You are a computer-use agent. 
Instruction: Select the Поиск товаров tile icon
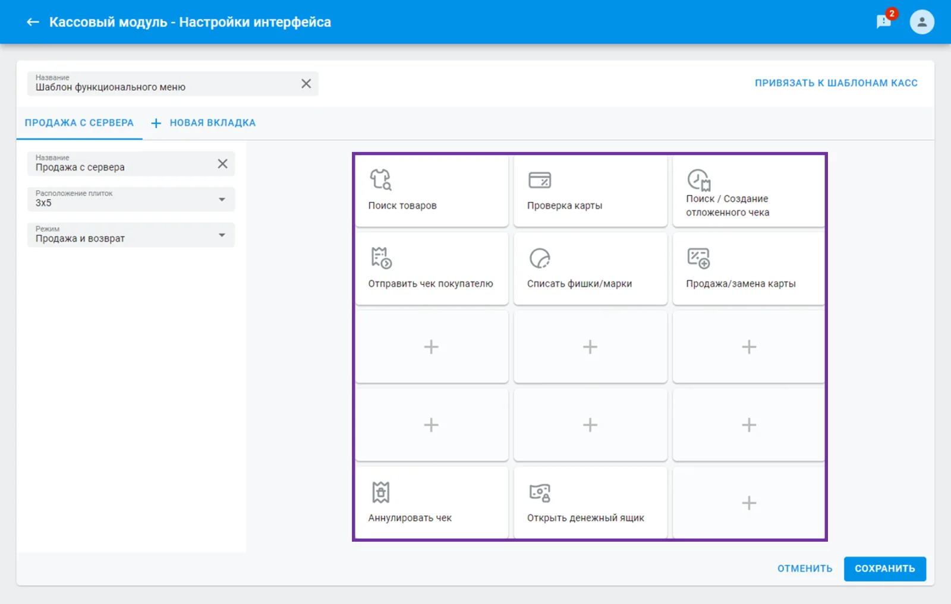point(380,179)
